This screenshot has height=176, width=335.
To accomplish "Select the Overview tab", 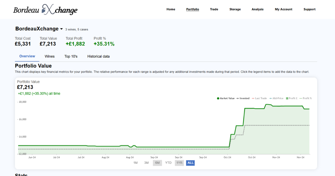I will (x=27, y=56).
